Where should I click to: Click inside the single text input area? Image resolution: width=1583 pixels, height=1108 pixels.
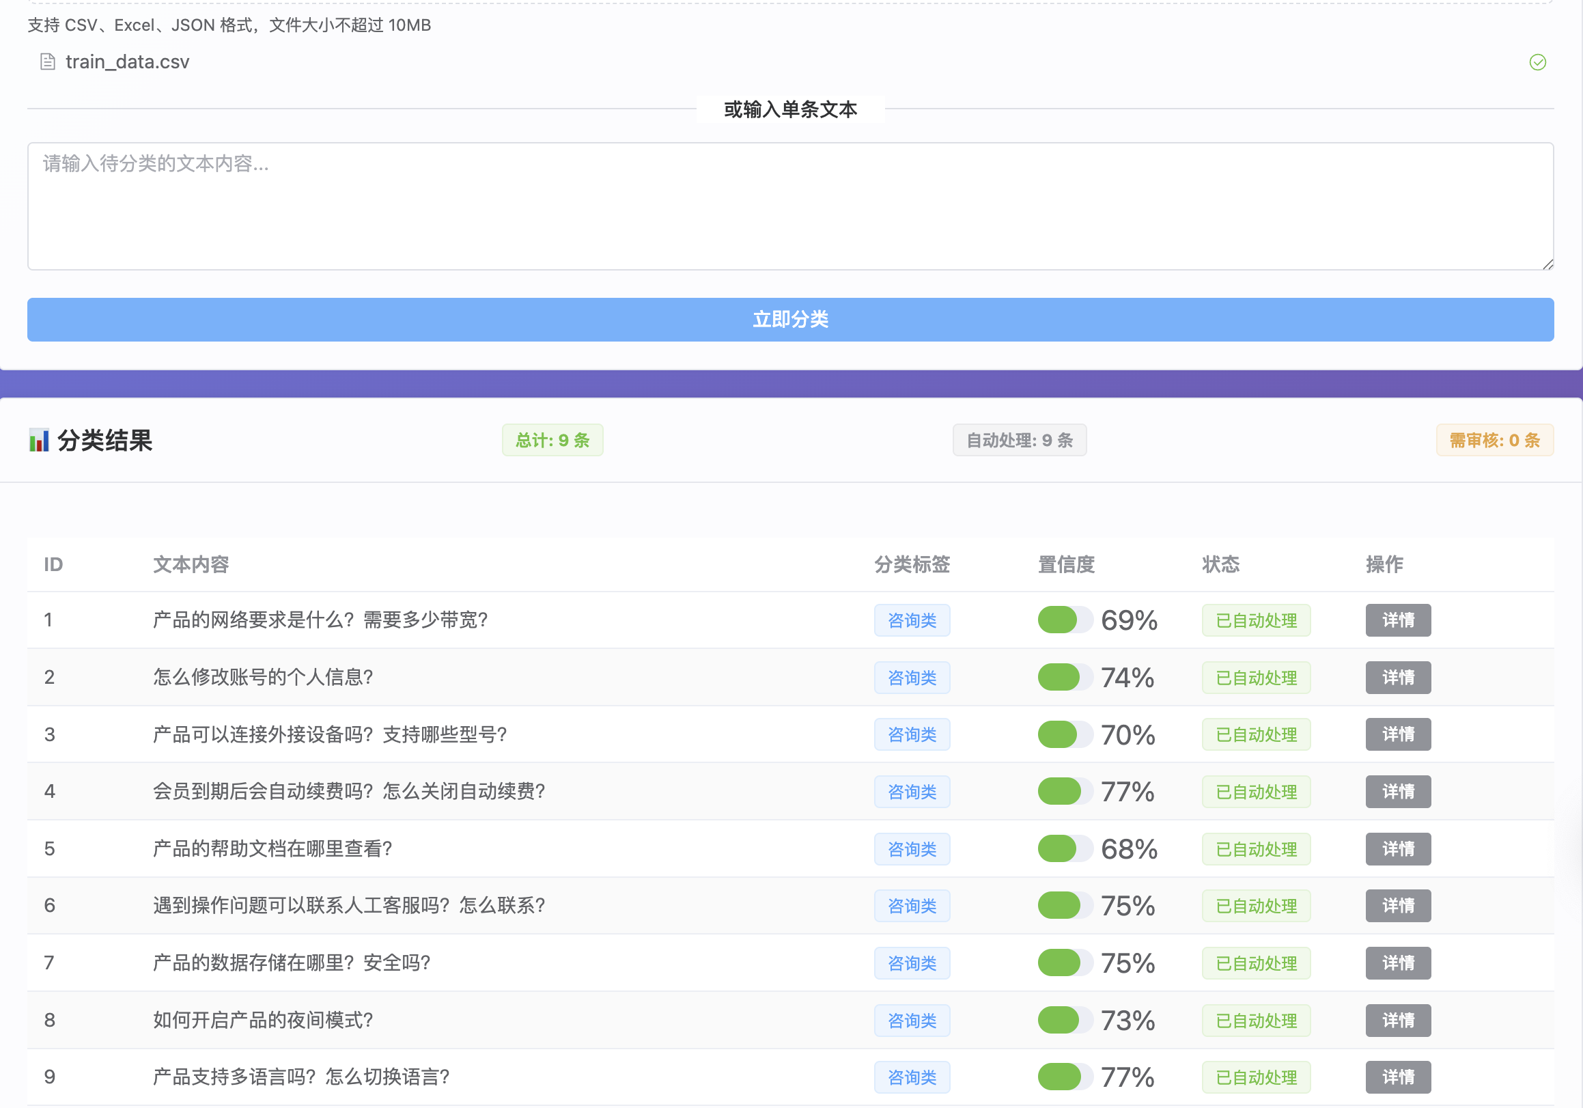pos(790,206)
